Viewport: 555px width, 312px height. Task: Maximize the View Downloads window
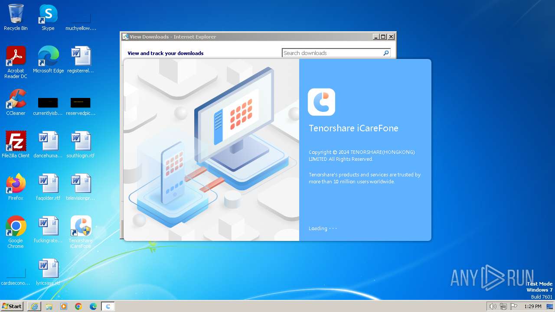[383, 37]
